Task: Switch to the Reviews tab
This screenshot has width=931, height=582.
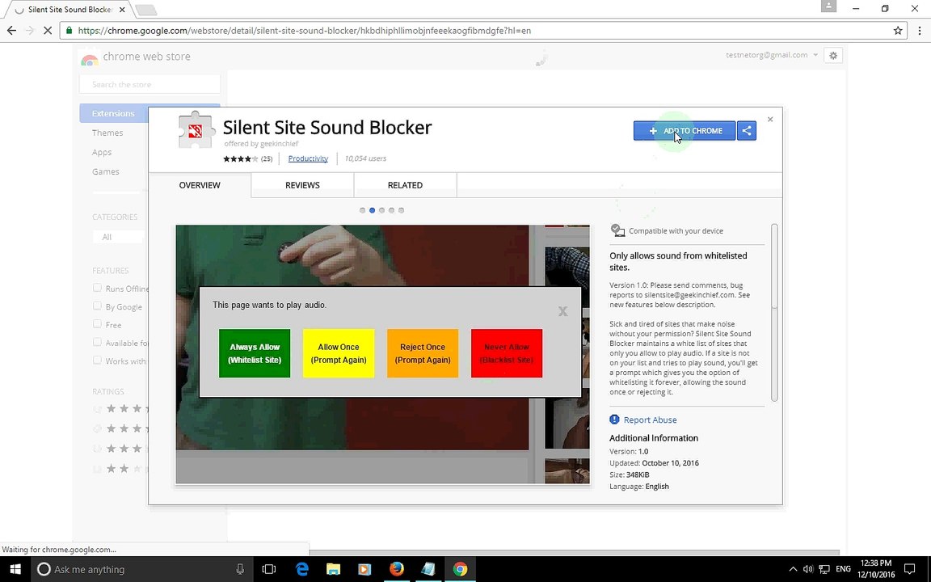Action: (x=302, y=185)
